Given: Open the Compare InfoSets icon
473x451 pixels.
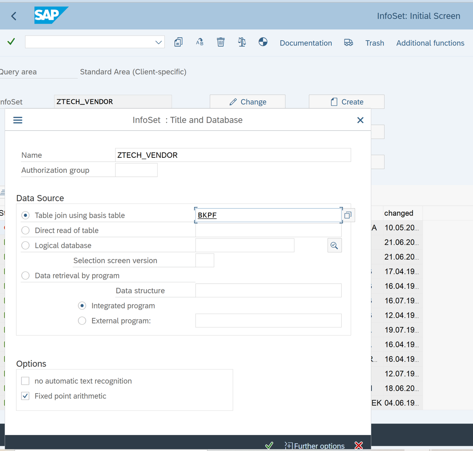Looking at the screenshot, I should pos(242,42).
